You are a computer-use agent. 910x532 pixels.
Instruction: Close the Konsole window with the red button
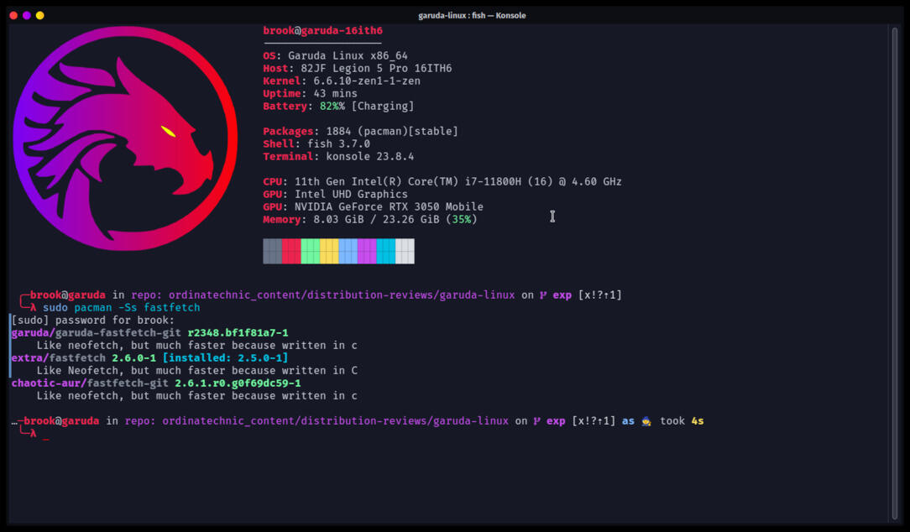coord(13,15)
